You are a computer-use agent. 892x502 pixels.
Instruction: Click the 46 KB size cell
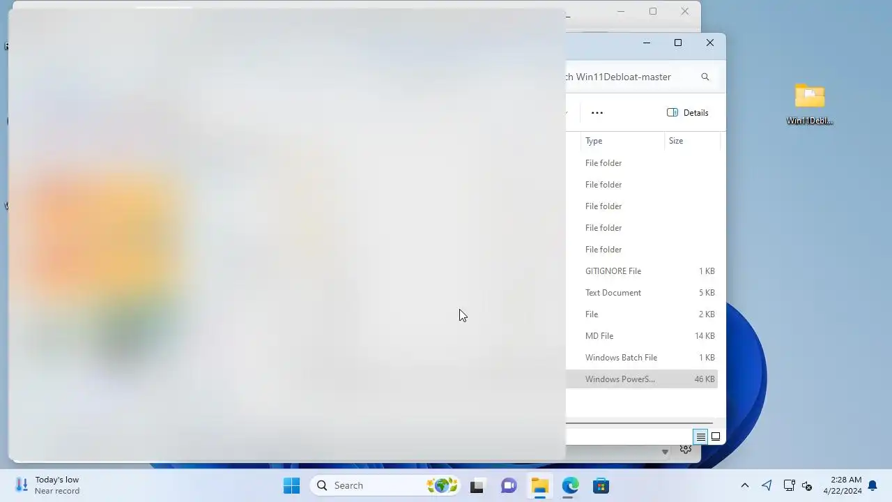click(x=705, y=379)
